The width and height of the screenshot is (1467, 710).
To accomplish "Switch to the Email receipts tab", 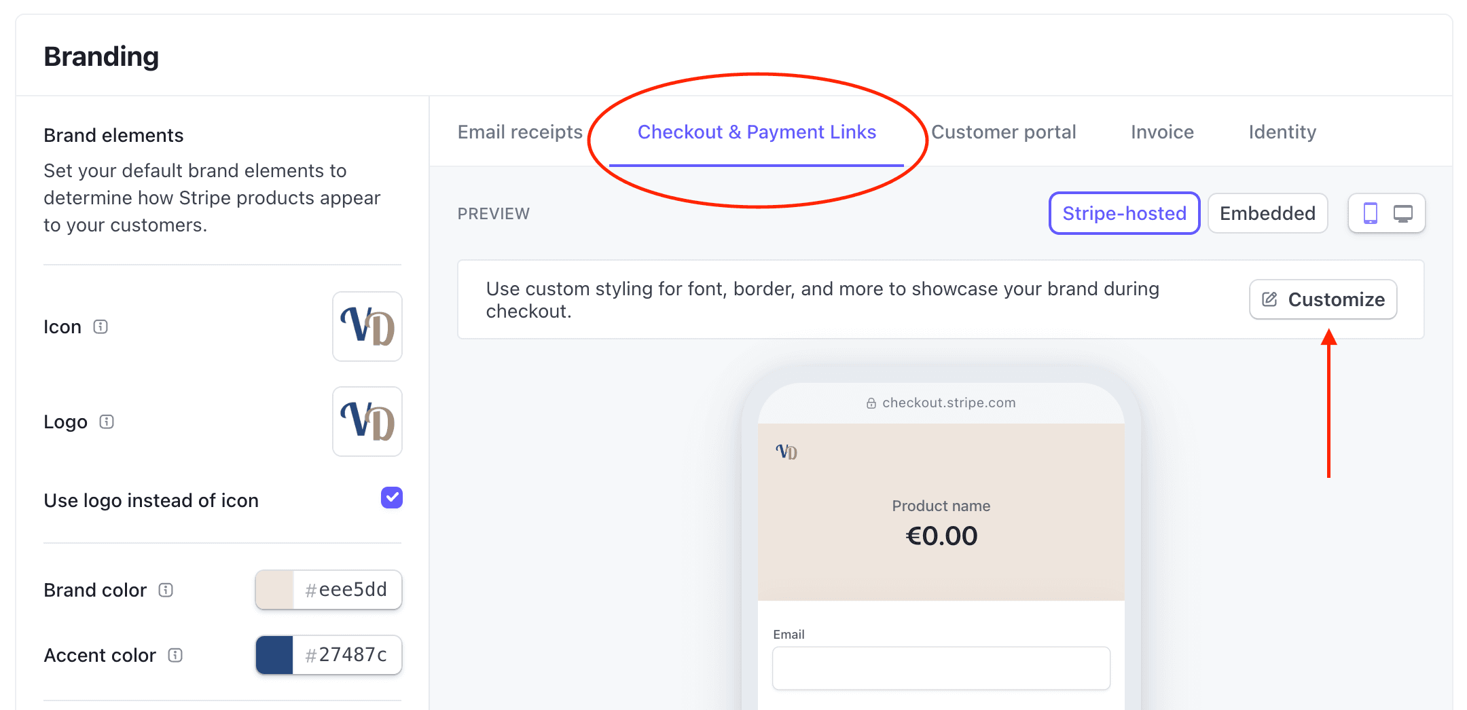I will 520,132.
